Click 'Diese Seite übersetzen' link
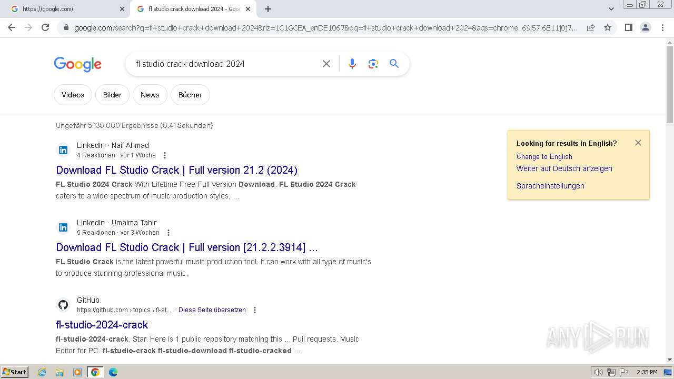The width and height of the screenshot is (674, 379). pos(212,310)
